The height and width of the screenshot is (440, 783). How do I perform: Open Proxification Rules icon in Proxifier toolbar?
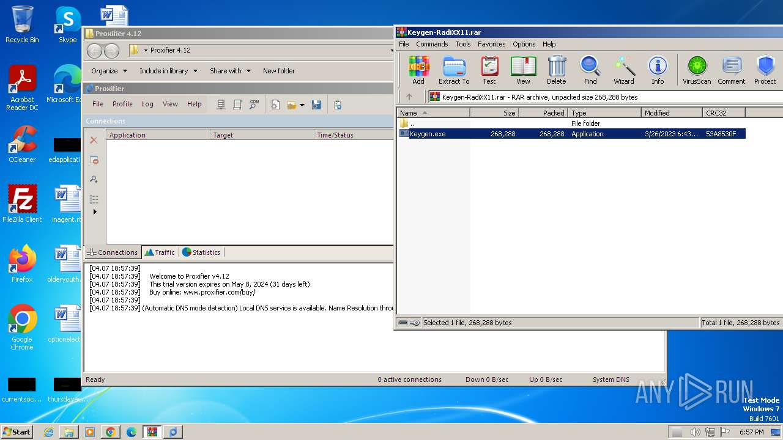[x=237, y=105]
